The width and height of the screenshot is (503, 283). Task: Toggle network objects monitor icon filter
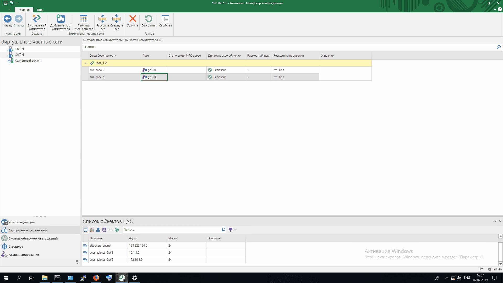point(85,230)
